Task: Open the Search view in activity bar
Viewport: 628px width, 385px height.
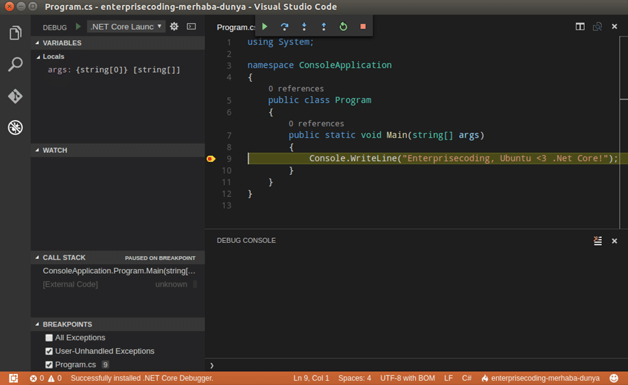Action: (15, 64)
